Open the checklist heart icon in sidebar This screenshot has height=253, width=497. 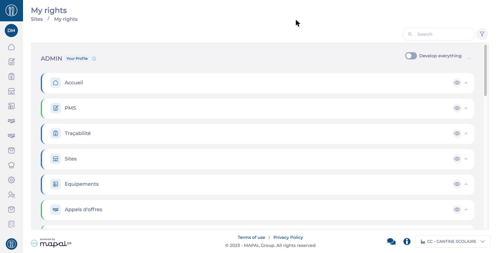click(11, 224)
